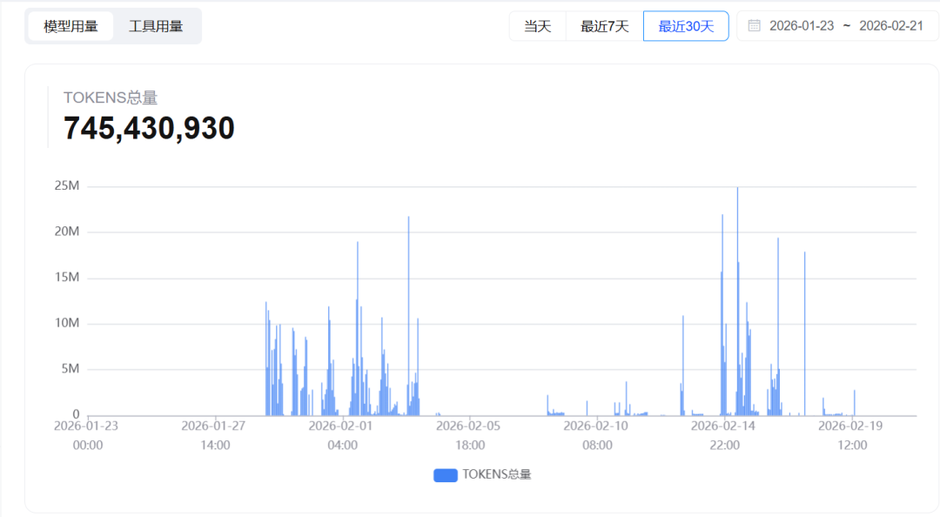Click the 2026-01-23 x-axis label
This screenshot has height=517, width=940.
[86, 426]
